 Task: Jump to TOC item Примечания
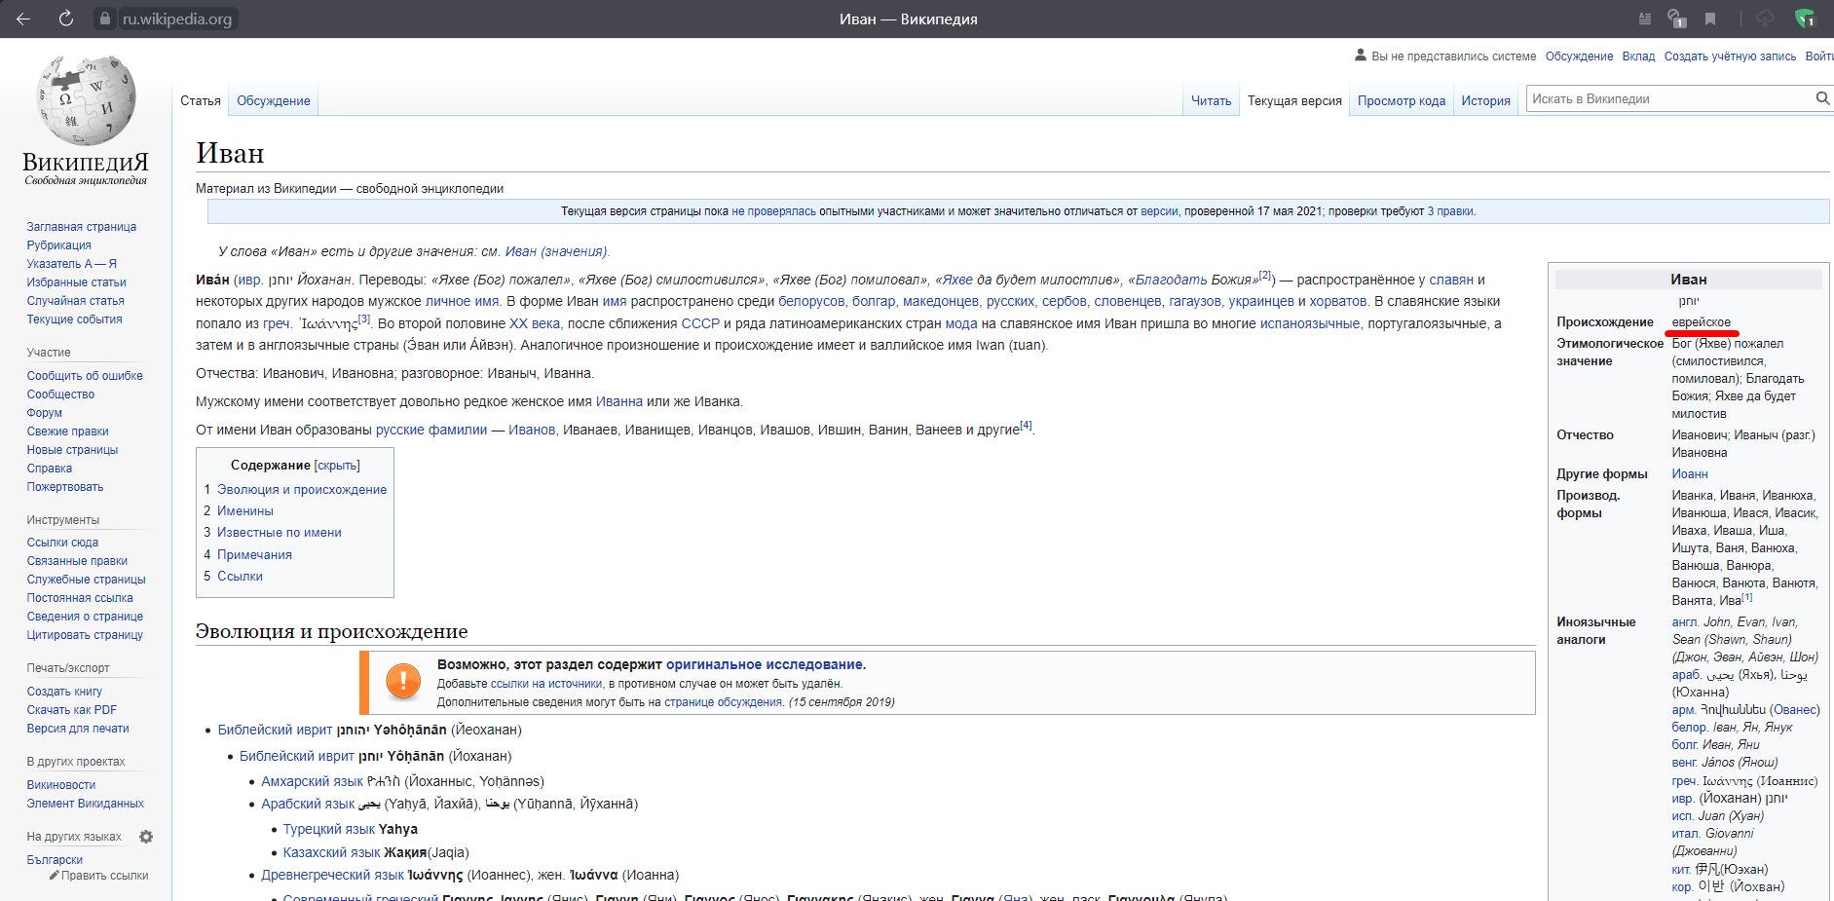(254, 555)
